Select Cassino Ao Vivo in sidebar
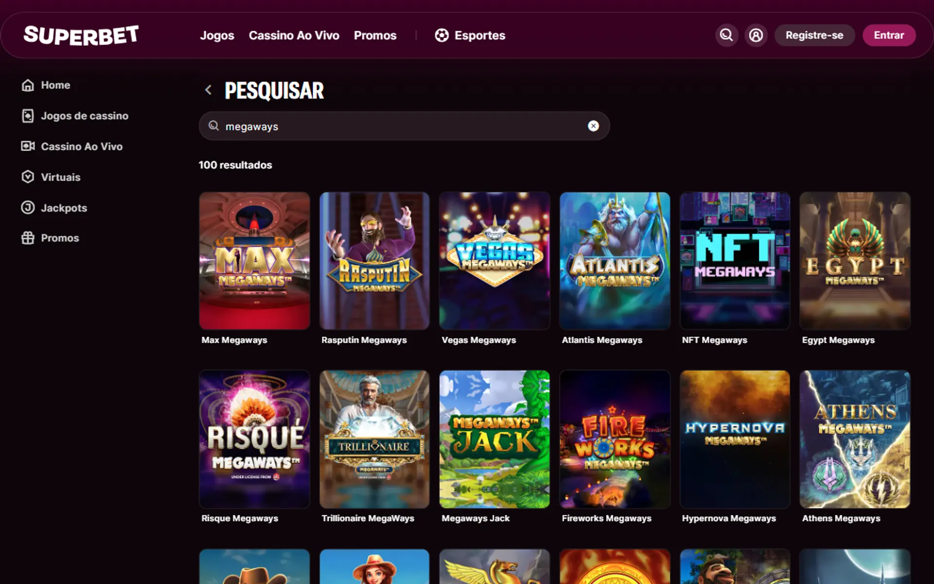 click(x=81, y=146)
